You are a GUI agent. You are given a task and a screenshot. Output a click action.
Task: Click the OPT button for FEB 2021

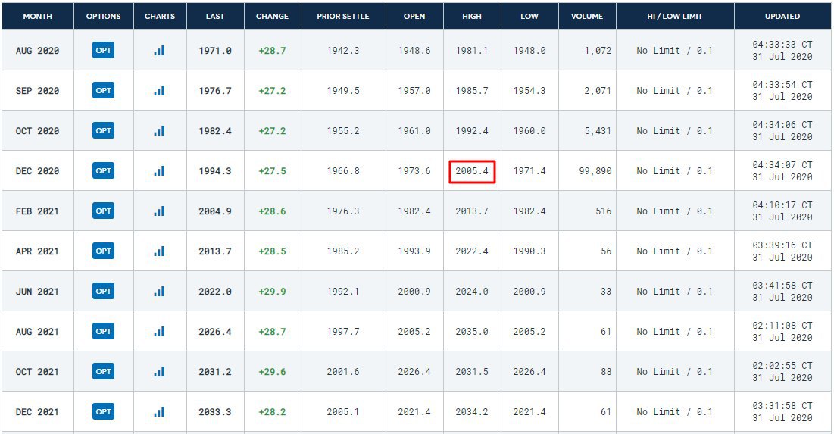point(103,211)
